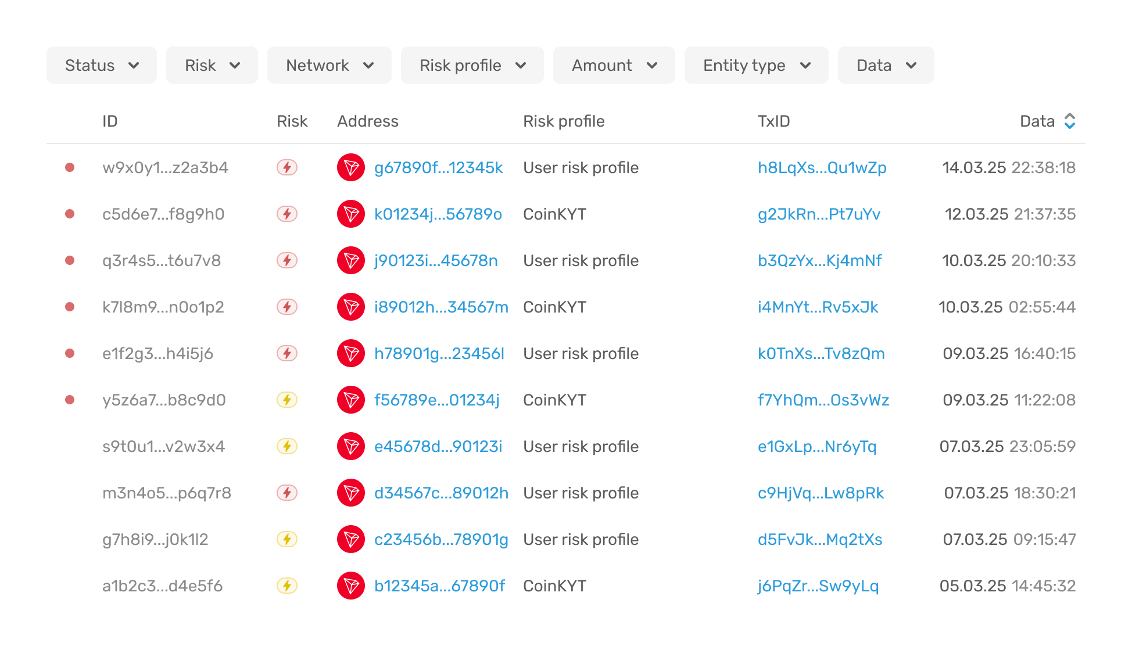Screen dimensions: 1132x646
Task: Select row with ID q3r4s5...t6u7v8
Action: click(x=566, y=260)
